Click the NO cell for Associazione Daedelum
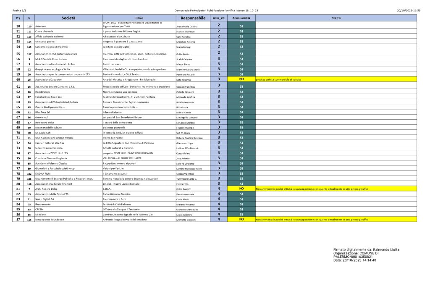Image resolution: width=430 pixels, height=304 pixels. (241, 79)
